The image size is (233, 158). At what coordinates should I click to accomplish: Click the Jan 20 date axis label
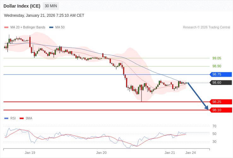pyautogui.click(x=101, y=153)
